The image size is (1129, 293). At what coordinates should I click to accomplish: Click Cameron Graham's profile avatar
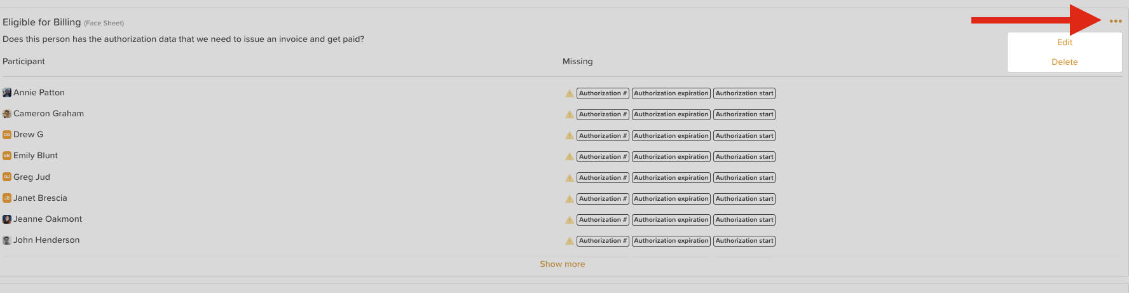7,114
